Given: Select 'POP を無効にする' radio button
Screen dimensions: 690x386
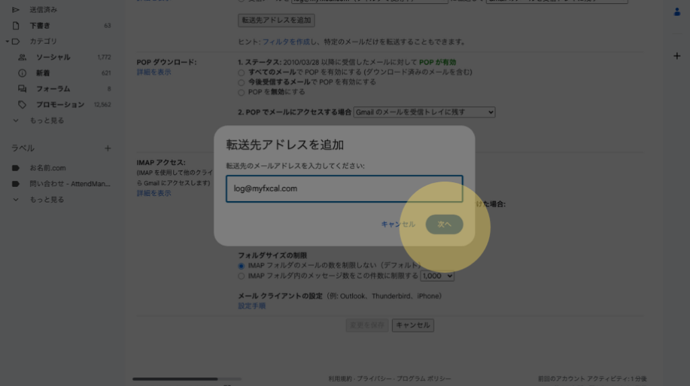Looking at the screenshot, I should 241,92.
